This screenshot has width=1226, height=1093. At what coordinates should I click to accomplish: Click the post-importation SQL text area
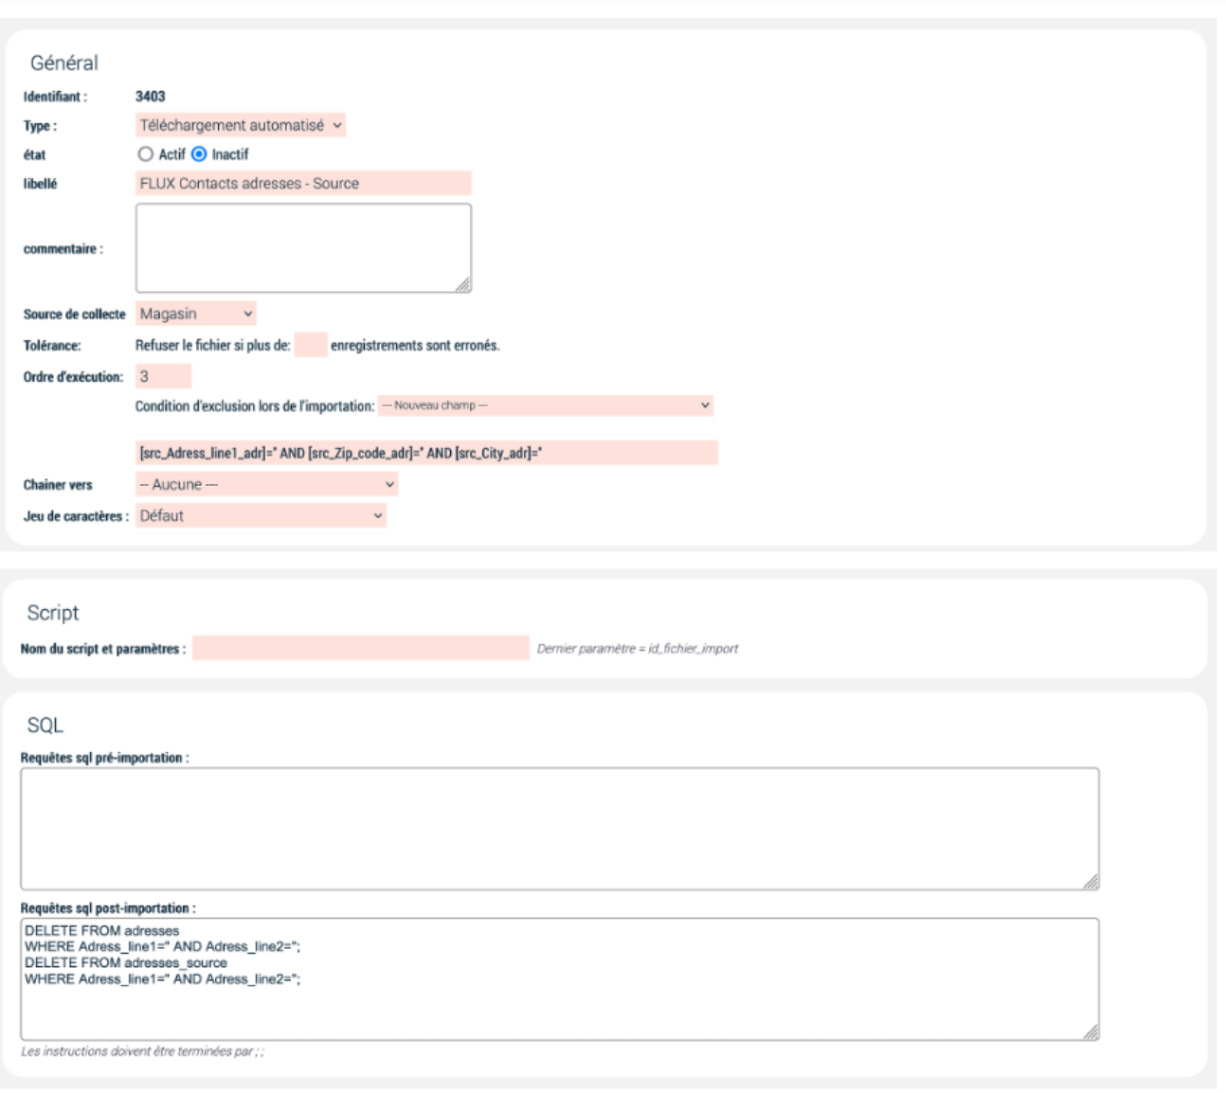(x=560, y=979)
